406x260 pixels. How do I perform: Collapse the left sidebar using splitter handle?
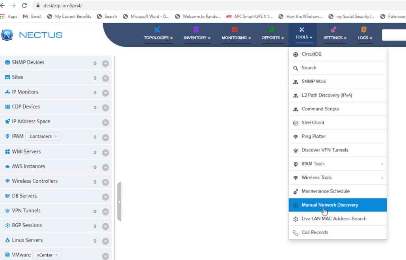[x=119, y=202]
